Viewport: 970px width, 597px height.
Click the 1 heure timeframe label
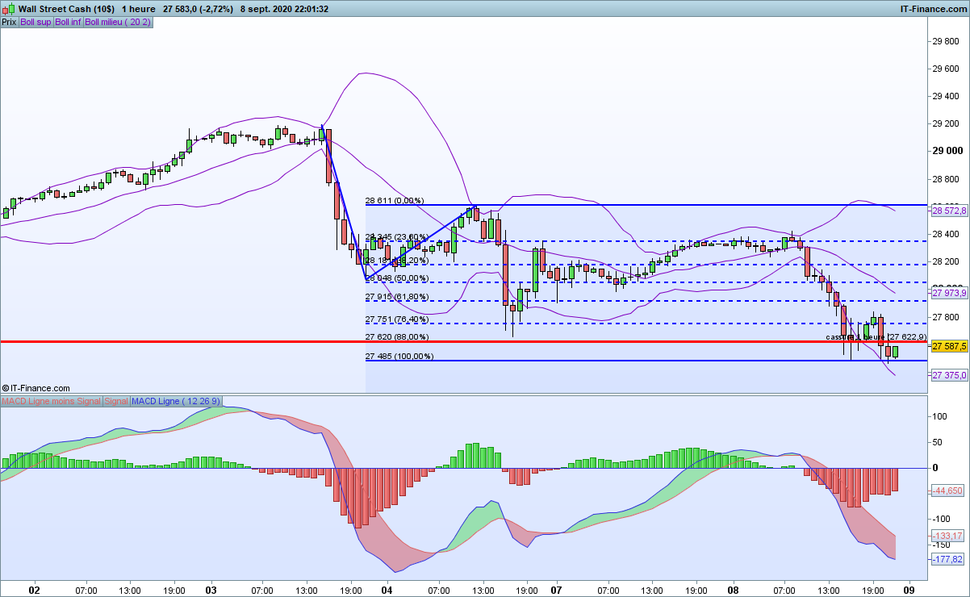pos(139,8)
